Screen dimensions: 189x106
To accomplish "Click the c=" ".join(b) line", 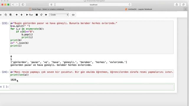I will [19, 43].
